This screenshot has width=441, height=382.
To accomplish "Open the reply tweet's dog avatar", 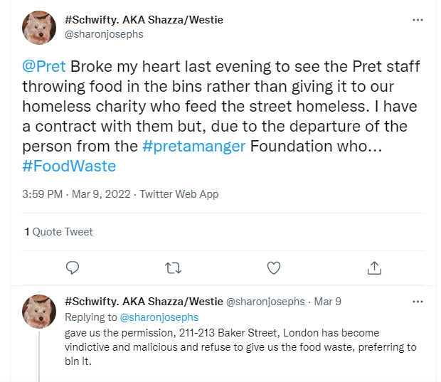I will pos(39,312).
